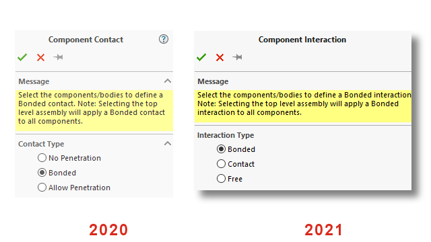Choose Allow Penetration radio option
431x242 pixels.
(x=42, y=188)
